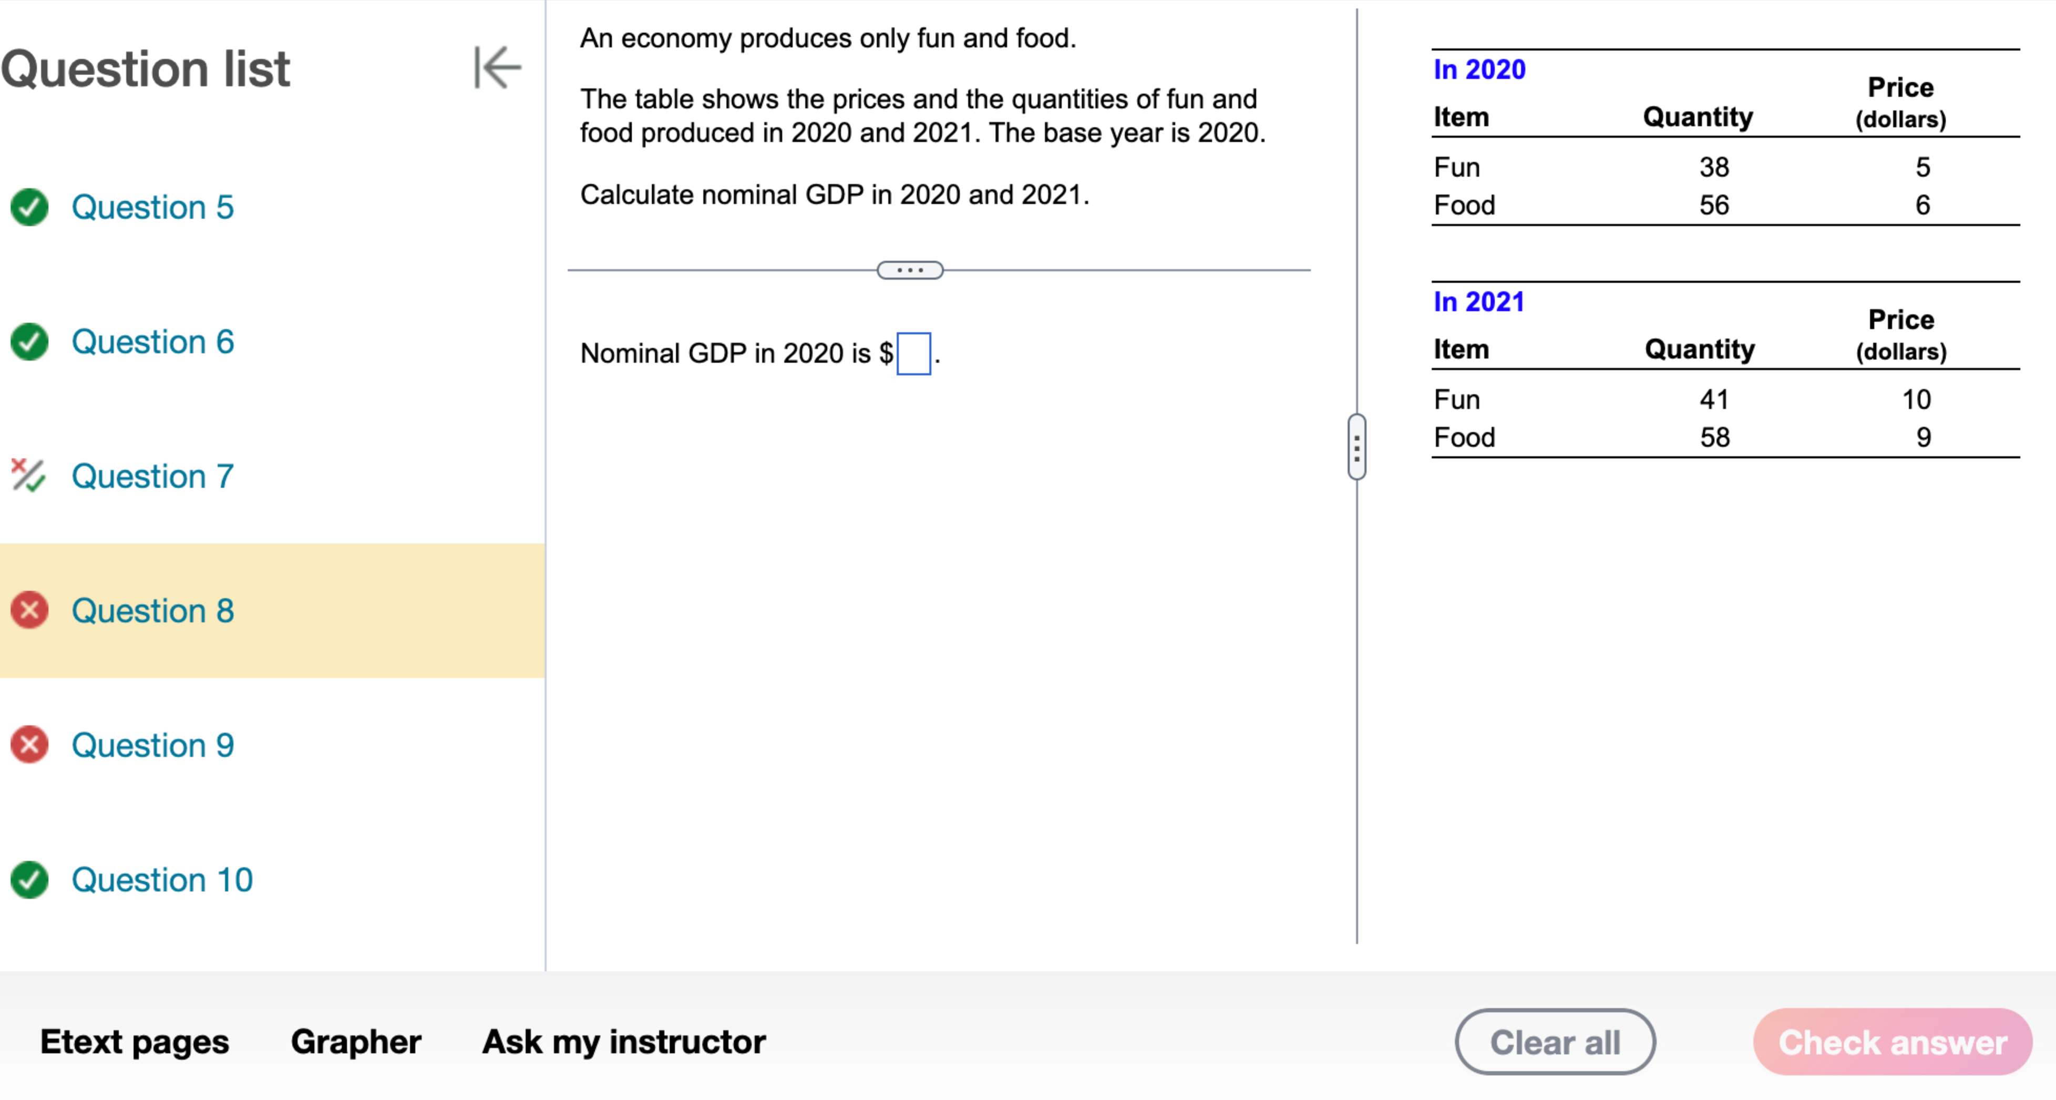Navigate to Question 9
The image size is (2056, 1100).
152,746
